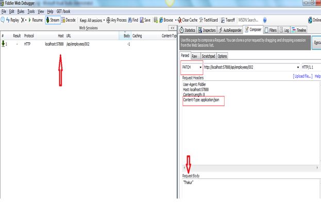
Task: Click the blue help icon beside MSDN Search
Action: 265,20
